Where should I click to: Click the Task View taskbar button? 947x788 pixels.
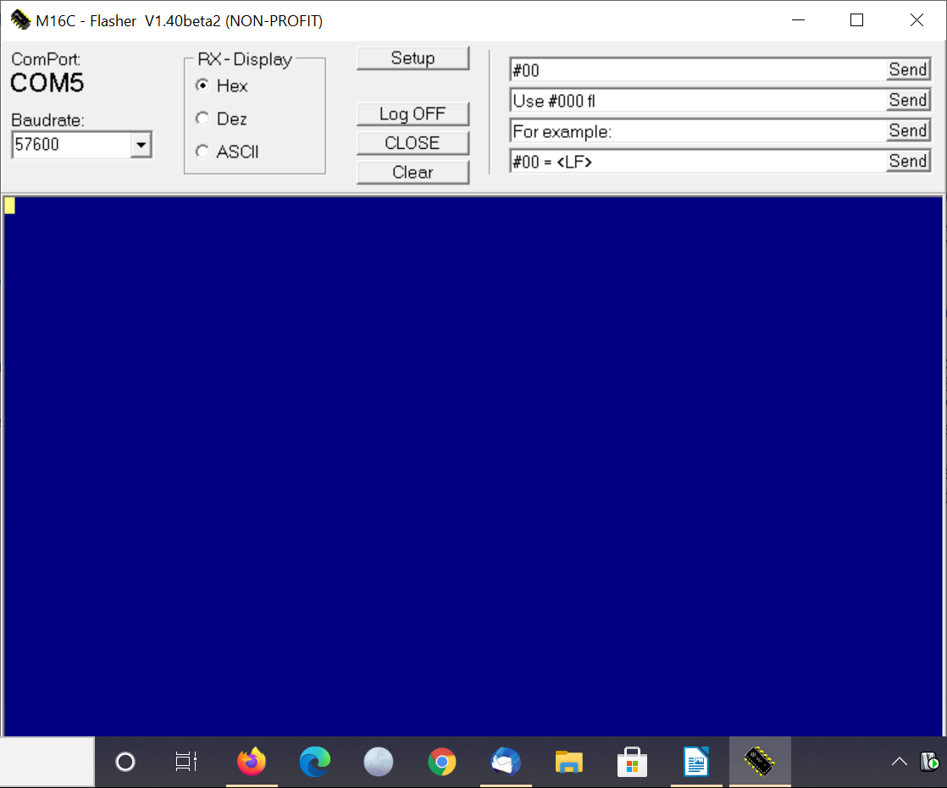pos(186,762)
